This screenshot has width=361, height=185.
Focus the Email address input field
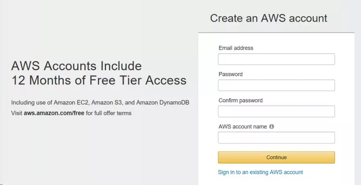click(276, 59)
